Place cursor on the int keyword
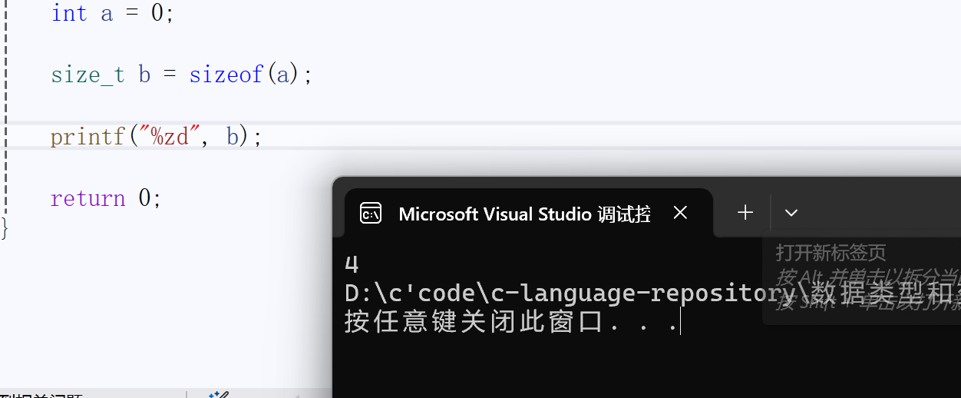The width and height of the screenshot is (961, 398). pyautogui.click(x=69, y=13)
